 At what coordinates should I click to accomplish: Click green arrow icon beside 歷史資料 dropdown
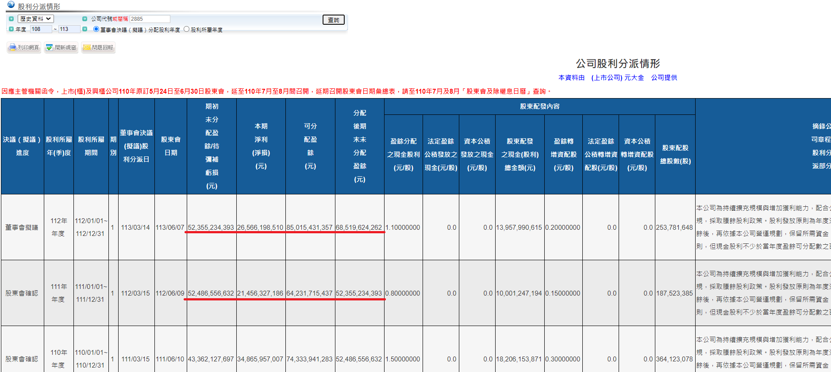pyautogui.click(x=11, y=19)
